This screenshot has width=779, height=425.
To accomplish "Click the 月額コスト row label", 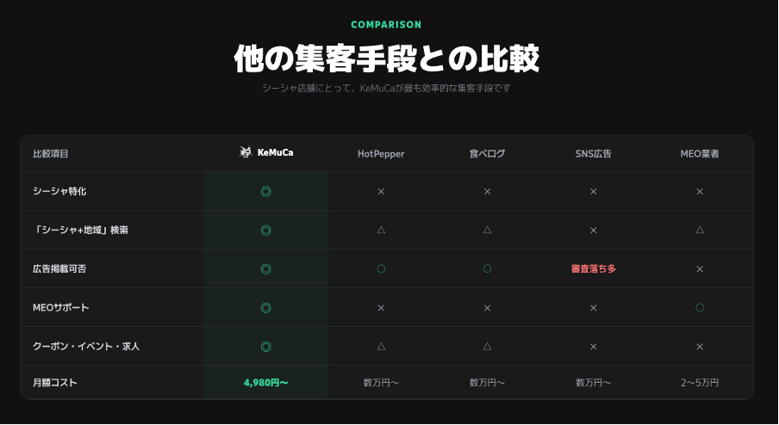I will click(54, 383).
